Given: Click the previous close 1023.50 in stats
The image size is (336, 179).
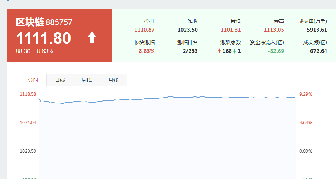Looking at the screenshot, I should pos(188,30).
